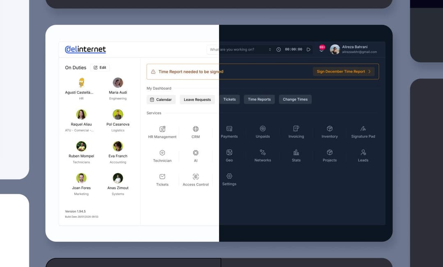Open Access Control
The height and width of the screenshot is (267, 443).
(x=196, y=179)
